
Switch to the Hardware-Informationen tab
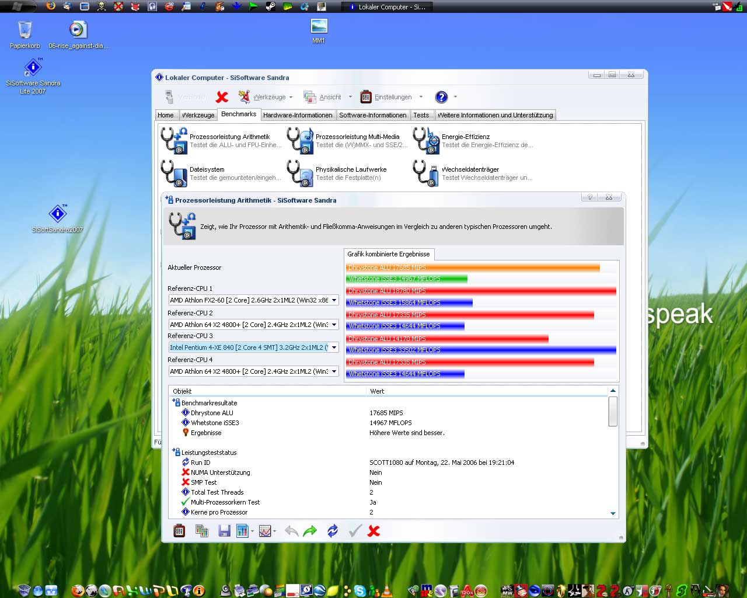(298, 115)
